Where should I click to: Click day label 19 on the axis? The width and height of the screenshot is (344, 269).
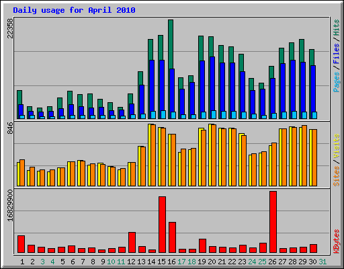202,262
